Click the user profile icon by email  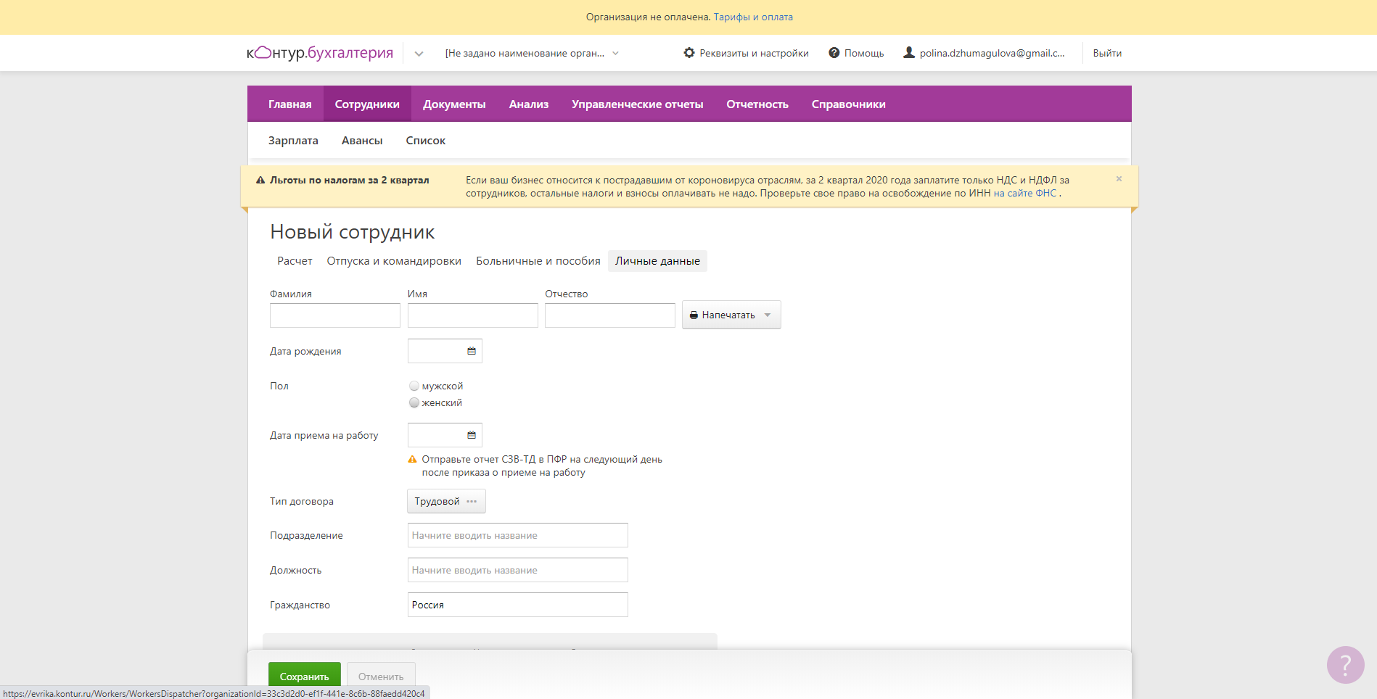point(908,53)
